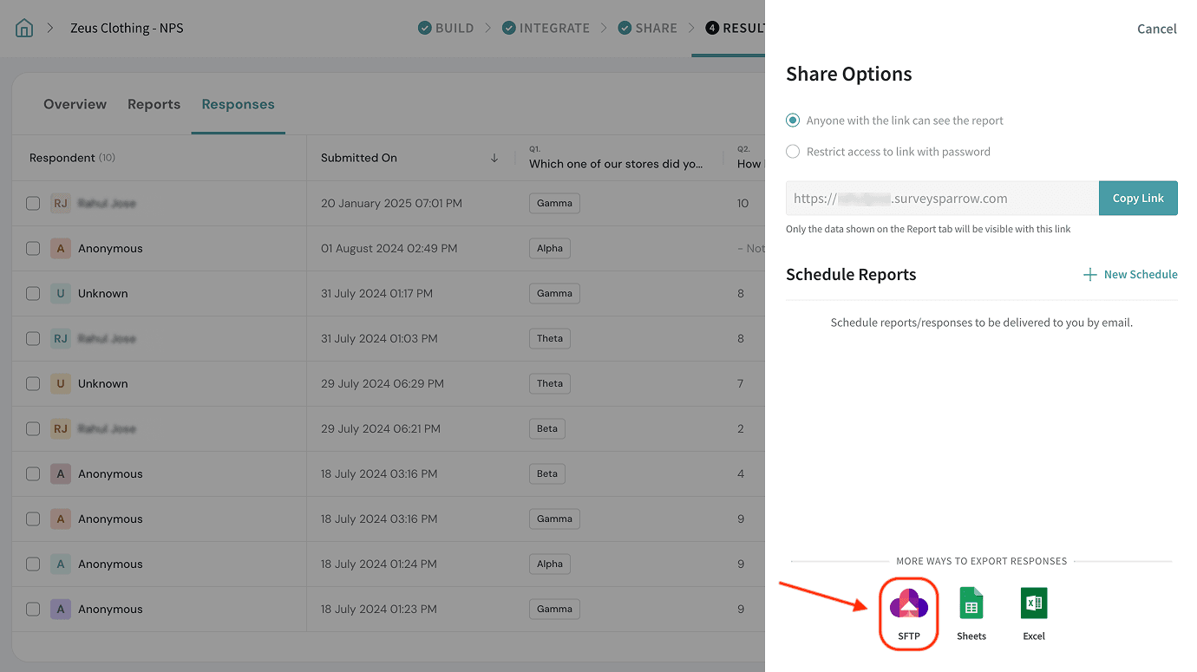Click Cancel to close Share Options
This screenshot has width=1197, height=672.
point(1156,29)
